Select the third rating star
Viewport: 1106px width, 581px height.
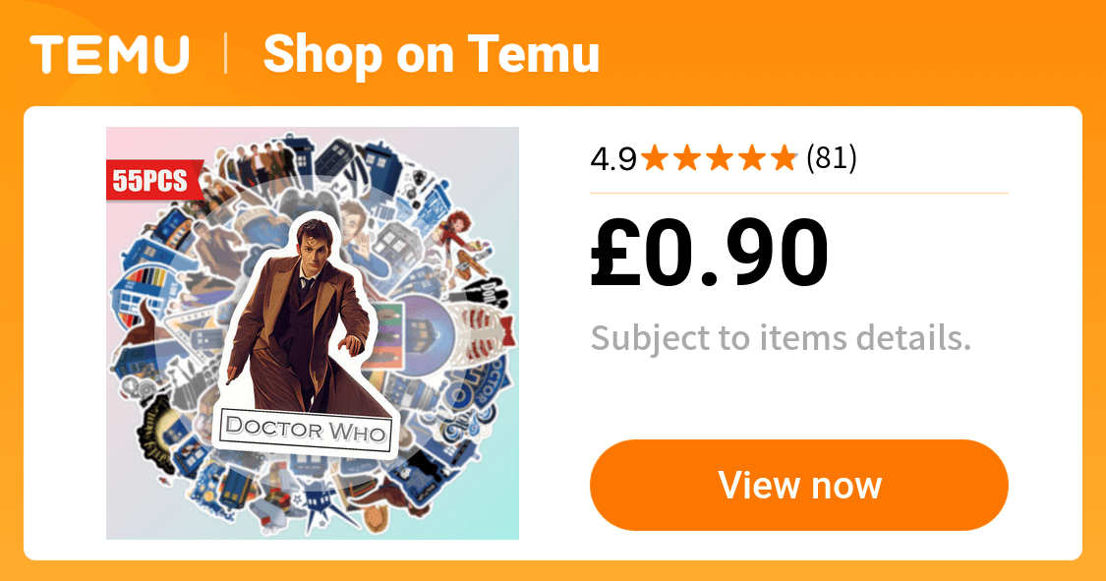click(x=720, y=158)
